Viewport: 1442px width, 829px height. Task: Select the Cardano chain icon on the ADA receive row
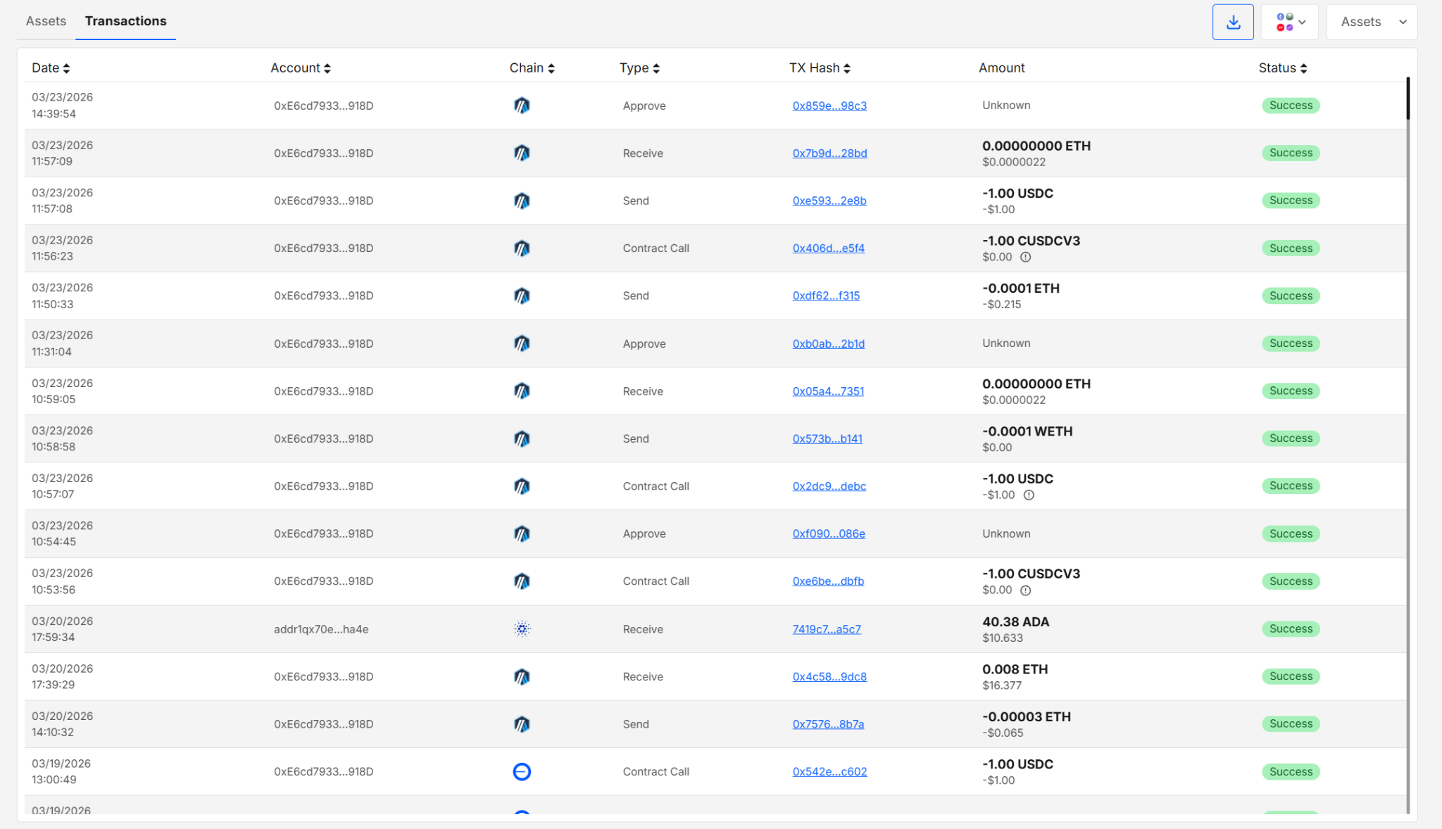tap(522, 628)
